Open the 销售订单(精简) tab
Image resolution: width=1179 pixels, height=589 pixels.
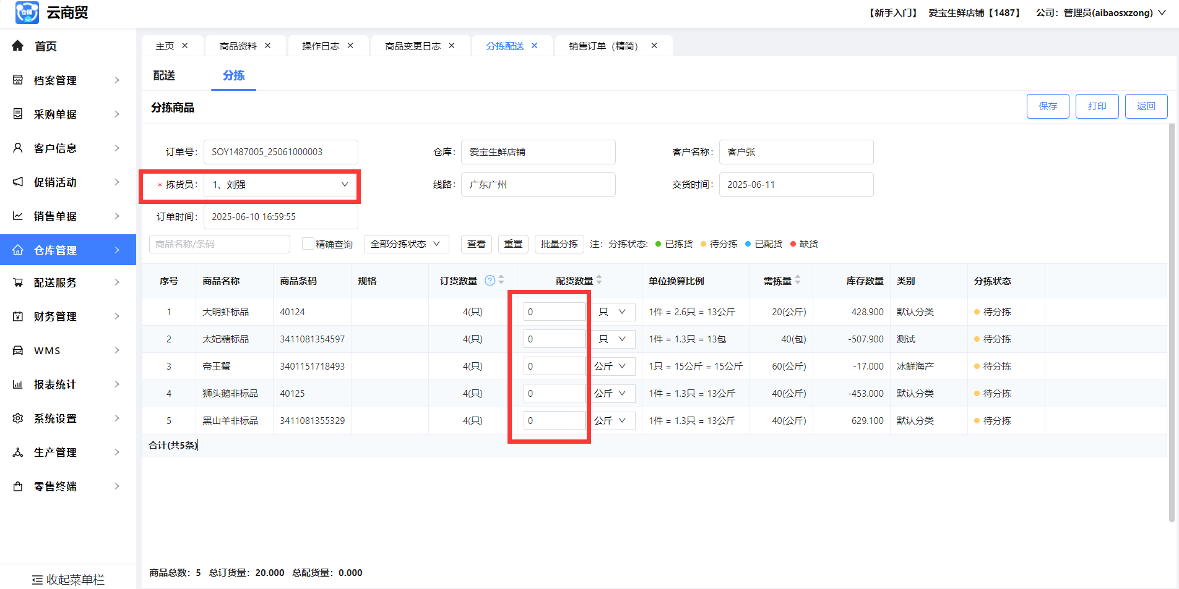(603, 46)
